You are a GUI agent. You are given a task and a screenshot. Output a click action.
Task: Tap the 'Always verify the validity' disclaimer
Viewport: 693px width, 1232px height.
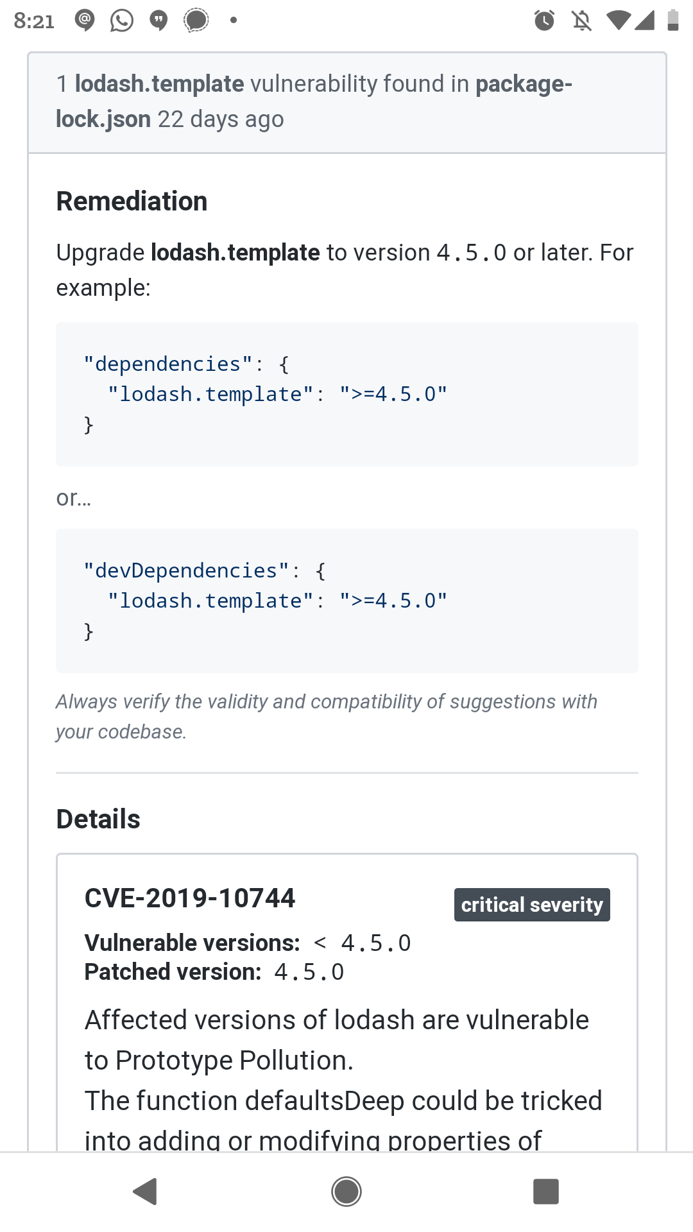pos(327,717)
